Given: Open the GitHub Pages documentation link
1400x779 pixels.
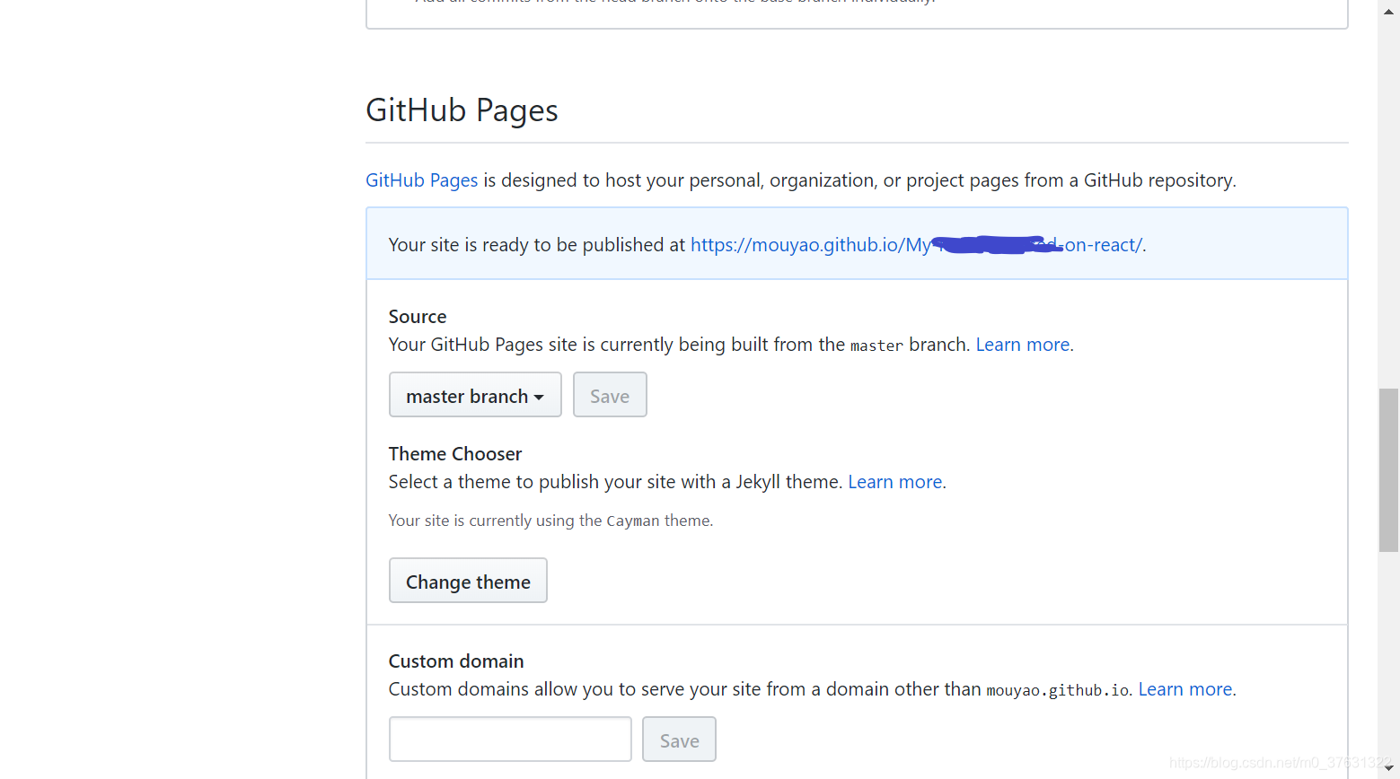Looking at the screenshot, I should tap(421, 180).
